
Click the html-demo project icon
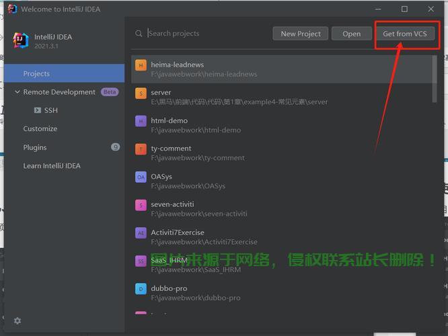click(x=141, y=122)
